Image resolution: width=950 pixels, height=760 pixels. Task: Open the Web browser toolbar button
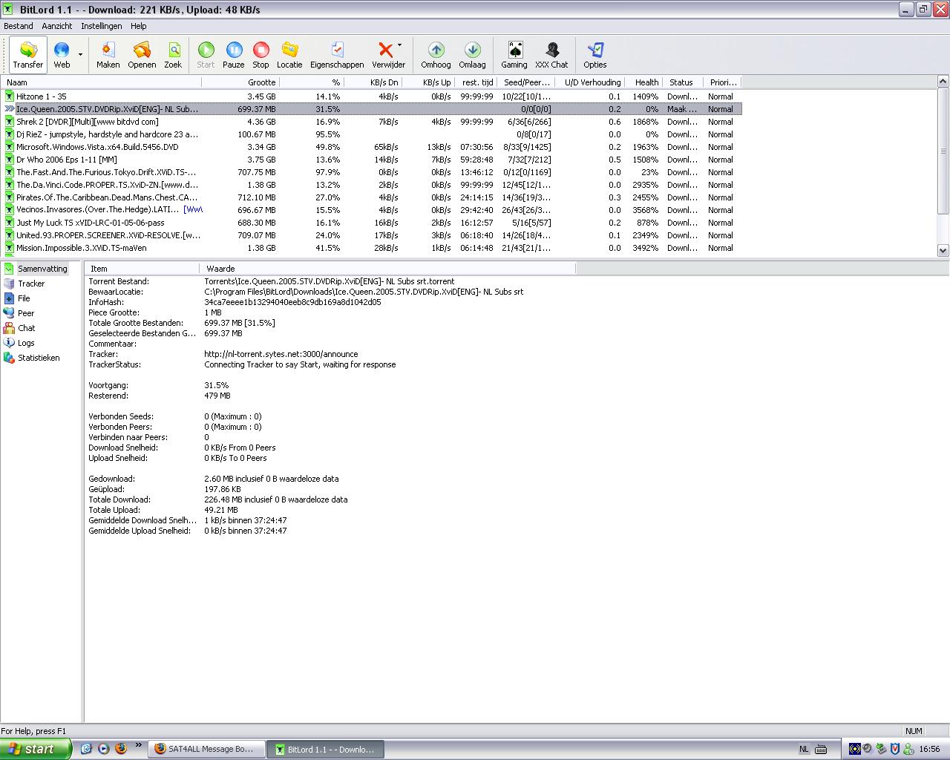click(x=62, y=55)
